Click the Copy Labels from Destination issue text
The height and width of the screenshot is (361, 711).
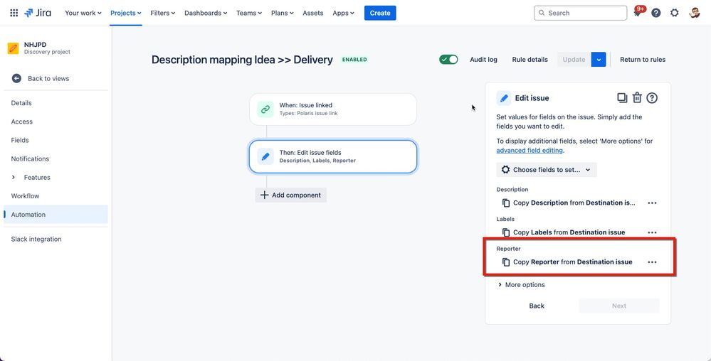(x=569, y=232)
